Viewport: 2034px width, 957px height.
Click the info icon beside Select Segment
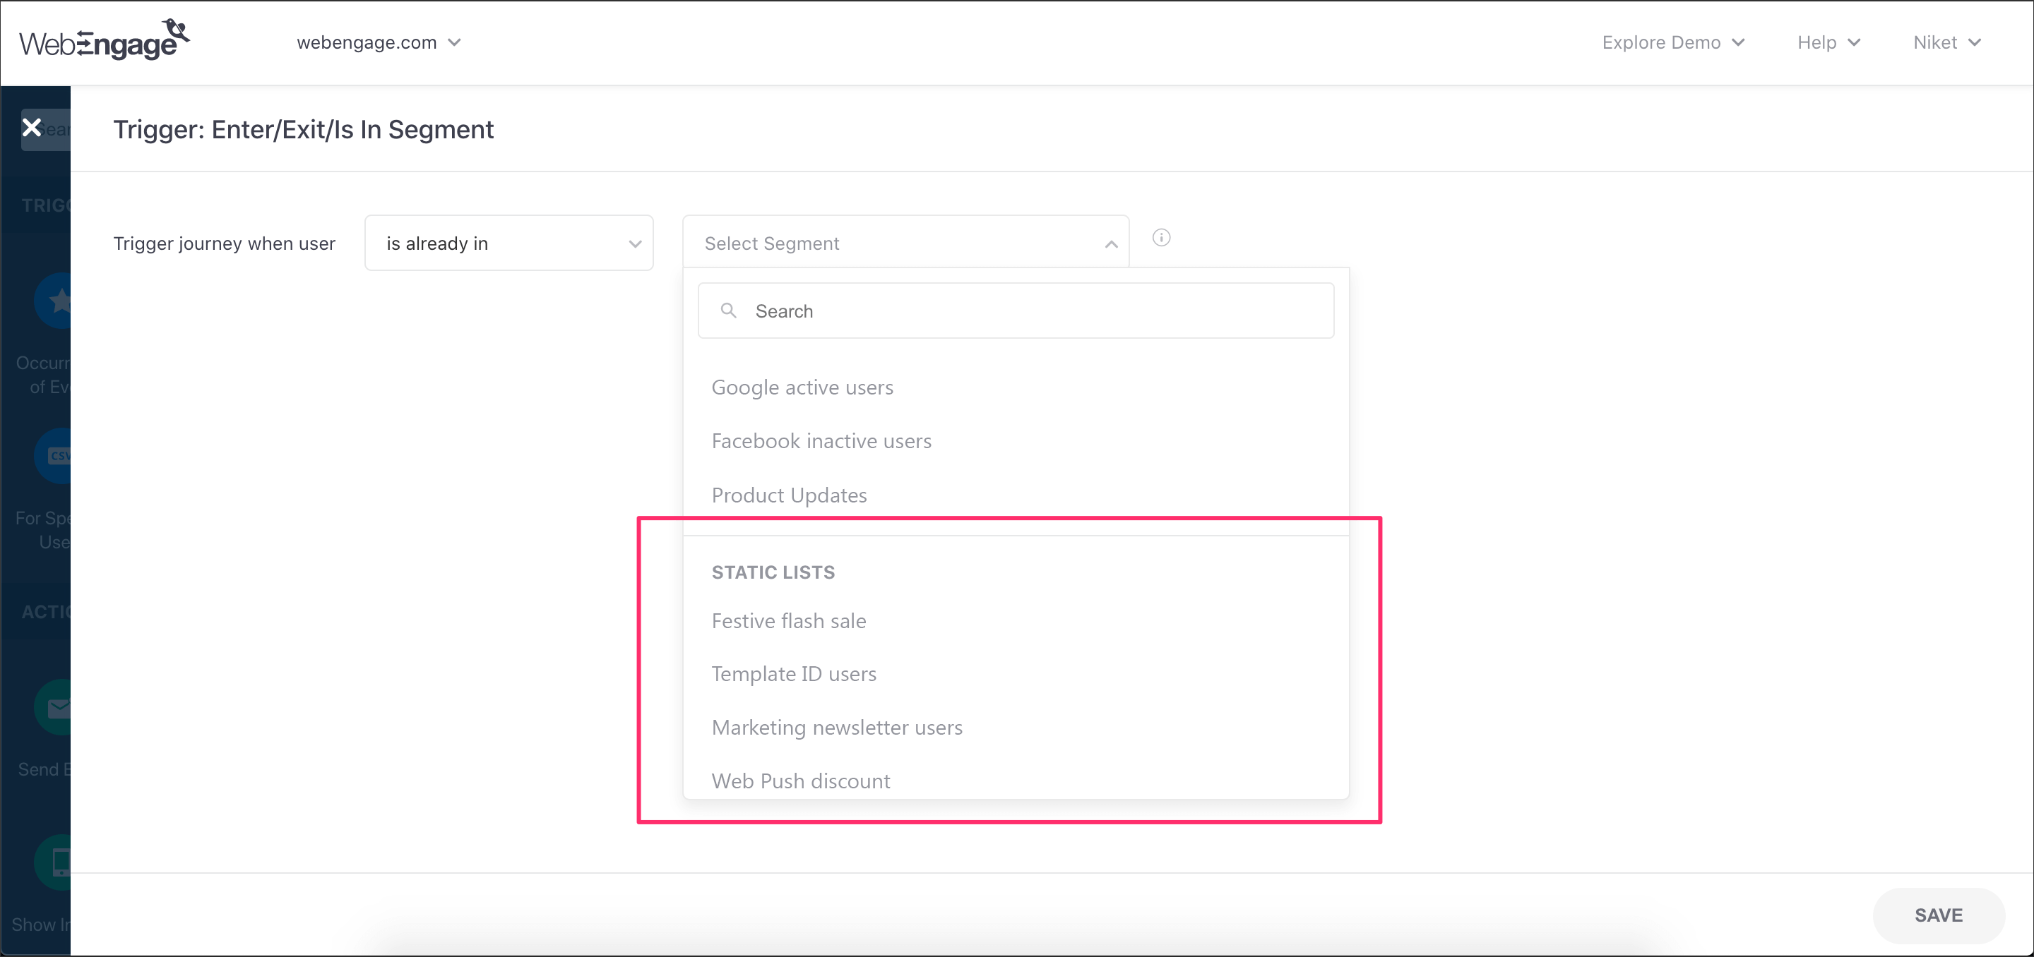pyautogui.click(x=1160, y=237)
